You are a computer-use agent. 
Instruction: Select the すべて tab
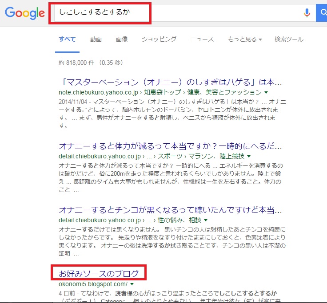(x=67, y=39)
